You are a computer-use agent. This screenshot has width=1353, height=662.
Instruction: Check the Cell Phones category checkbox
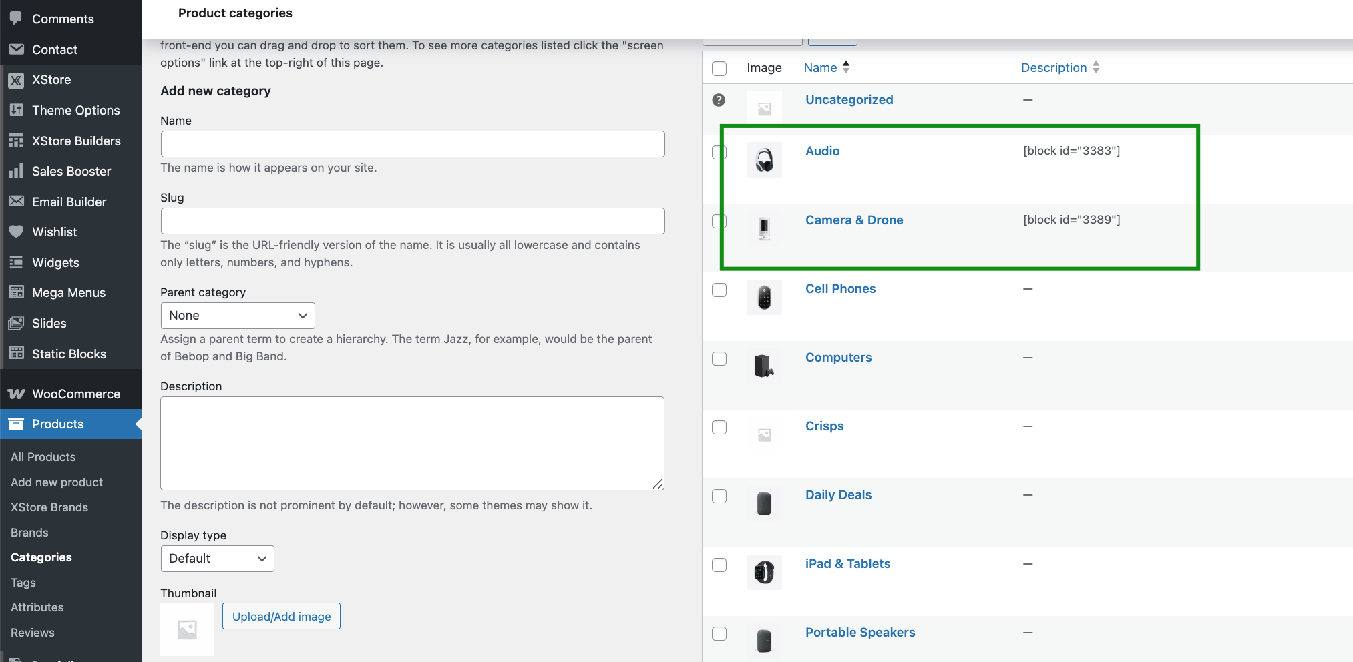[719, 290]
